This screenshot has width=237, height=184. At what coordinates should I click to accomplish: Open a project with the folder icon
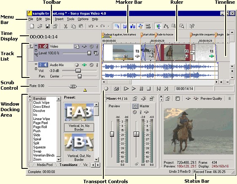[x=40, y=26]
